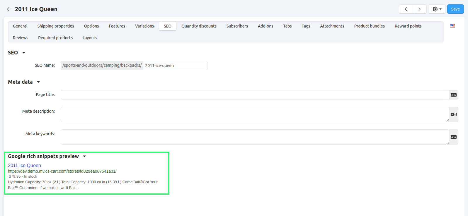This screenshot has height=216, width=468.
Task: Click the snippet description starting 'Hydration Capacity'
Action: pos(83,185)
